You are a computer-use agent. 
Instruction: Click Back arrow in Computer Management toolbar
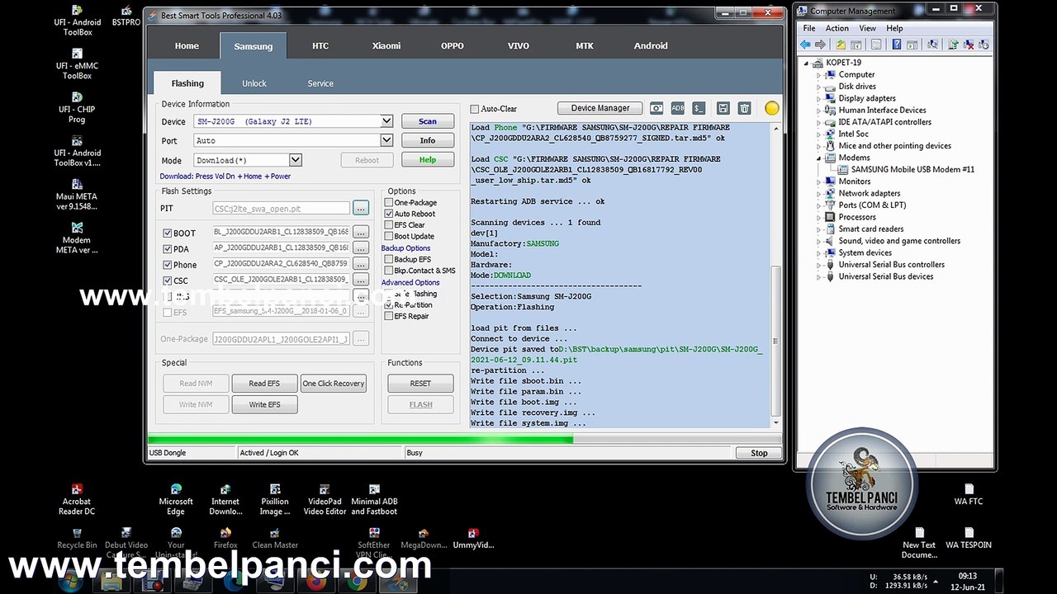coord(805,45)
